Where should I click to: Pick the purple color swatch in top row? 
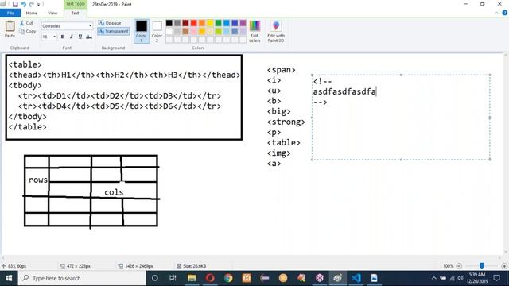[243, 23]
